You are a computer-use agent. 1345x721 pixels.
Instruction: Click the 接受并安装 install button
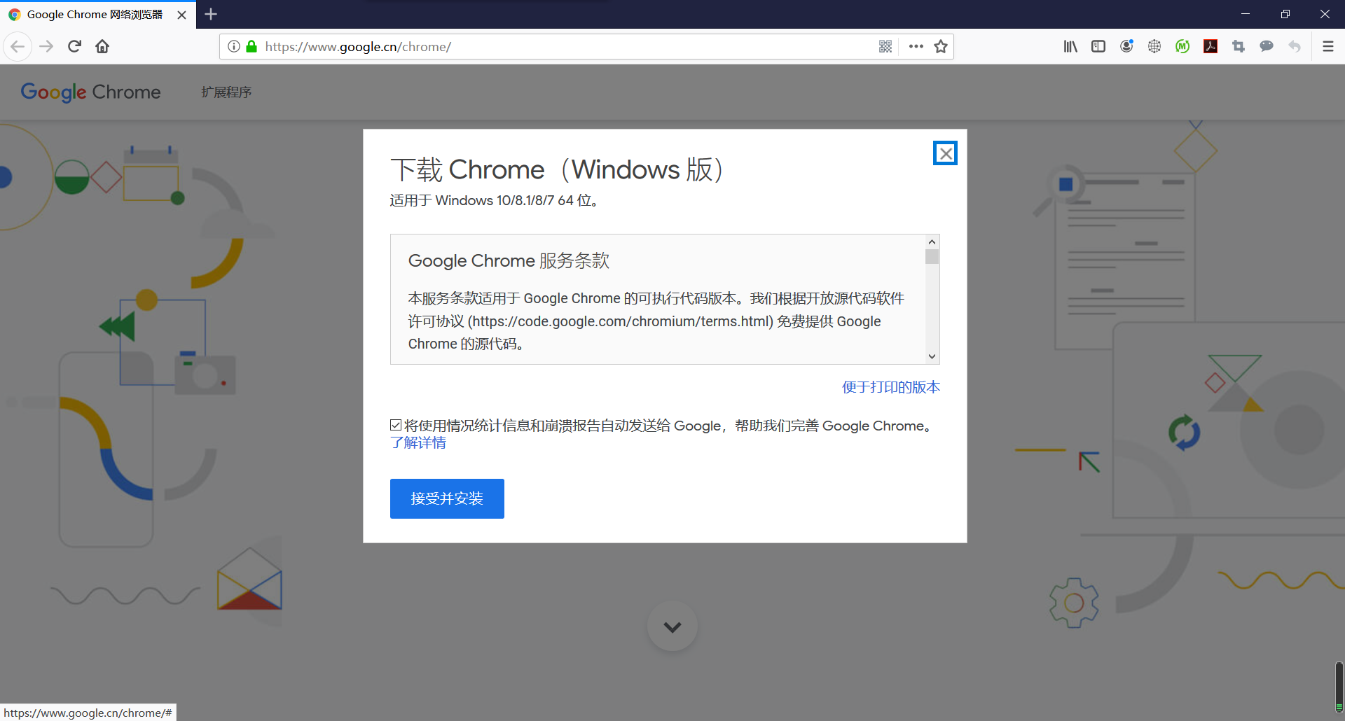pos(446,498)
